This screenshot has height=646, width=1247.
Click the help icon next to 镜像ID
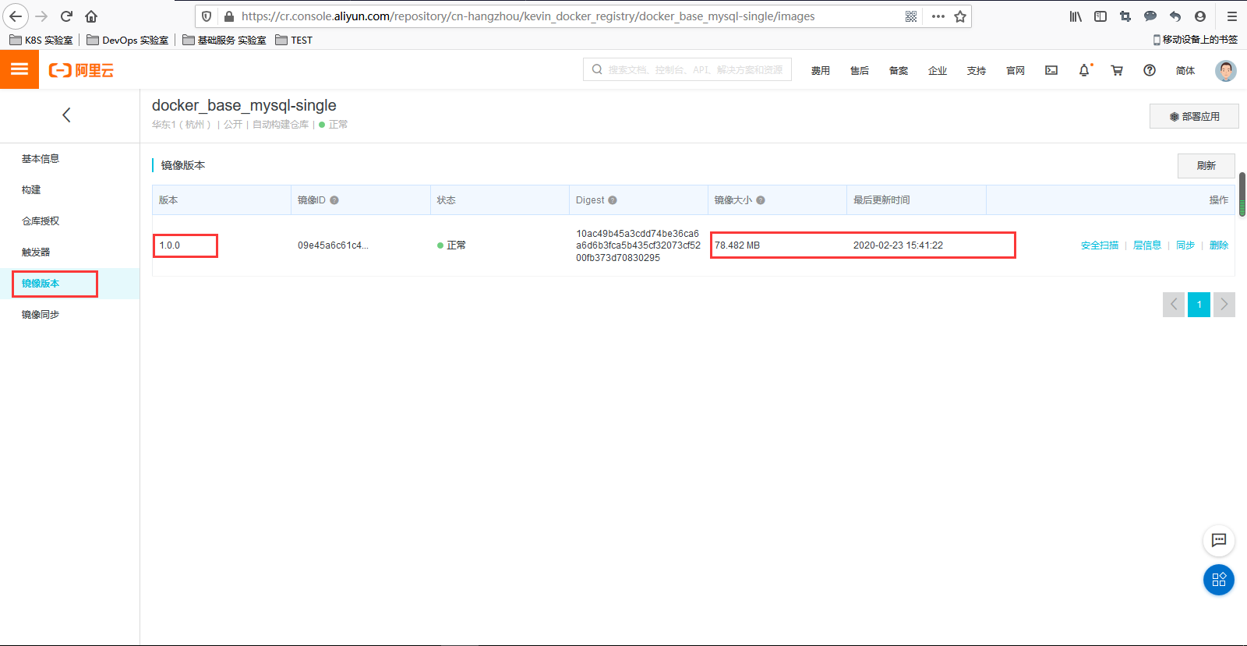tap(334, 200)
